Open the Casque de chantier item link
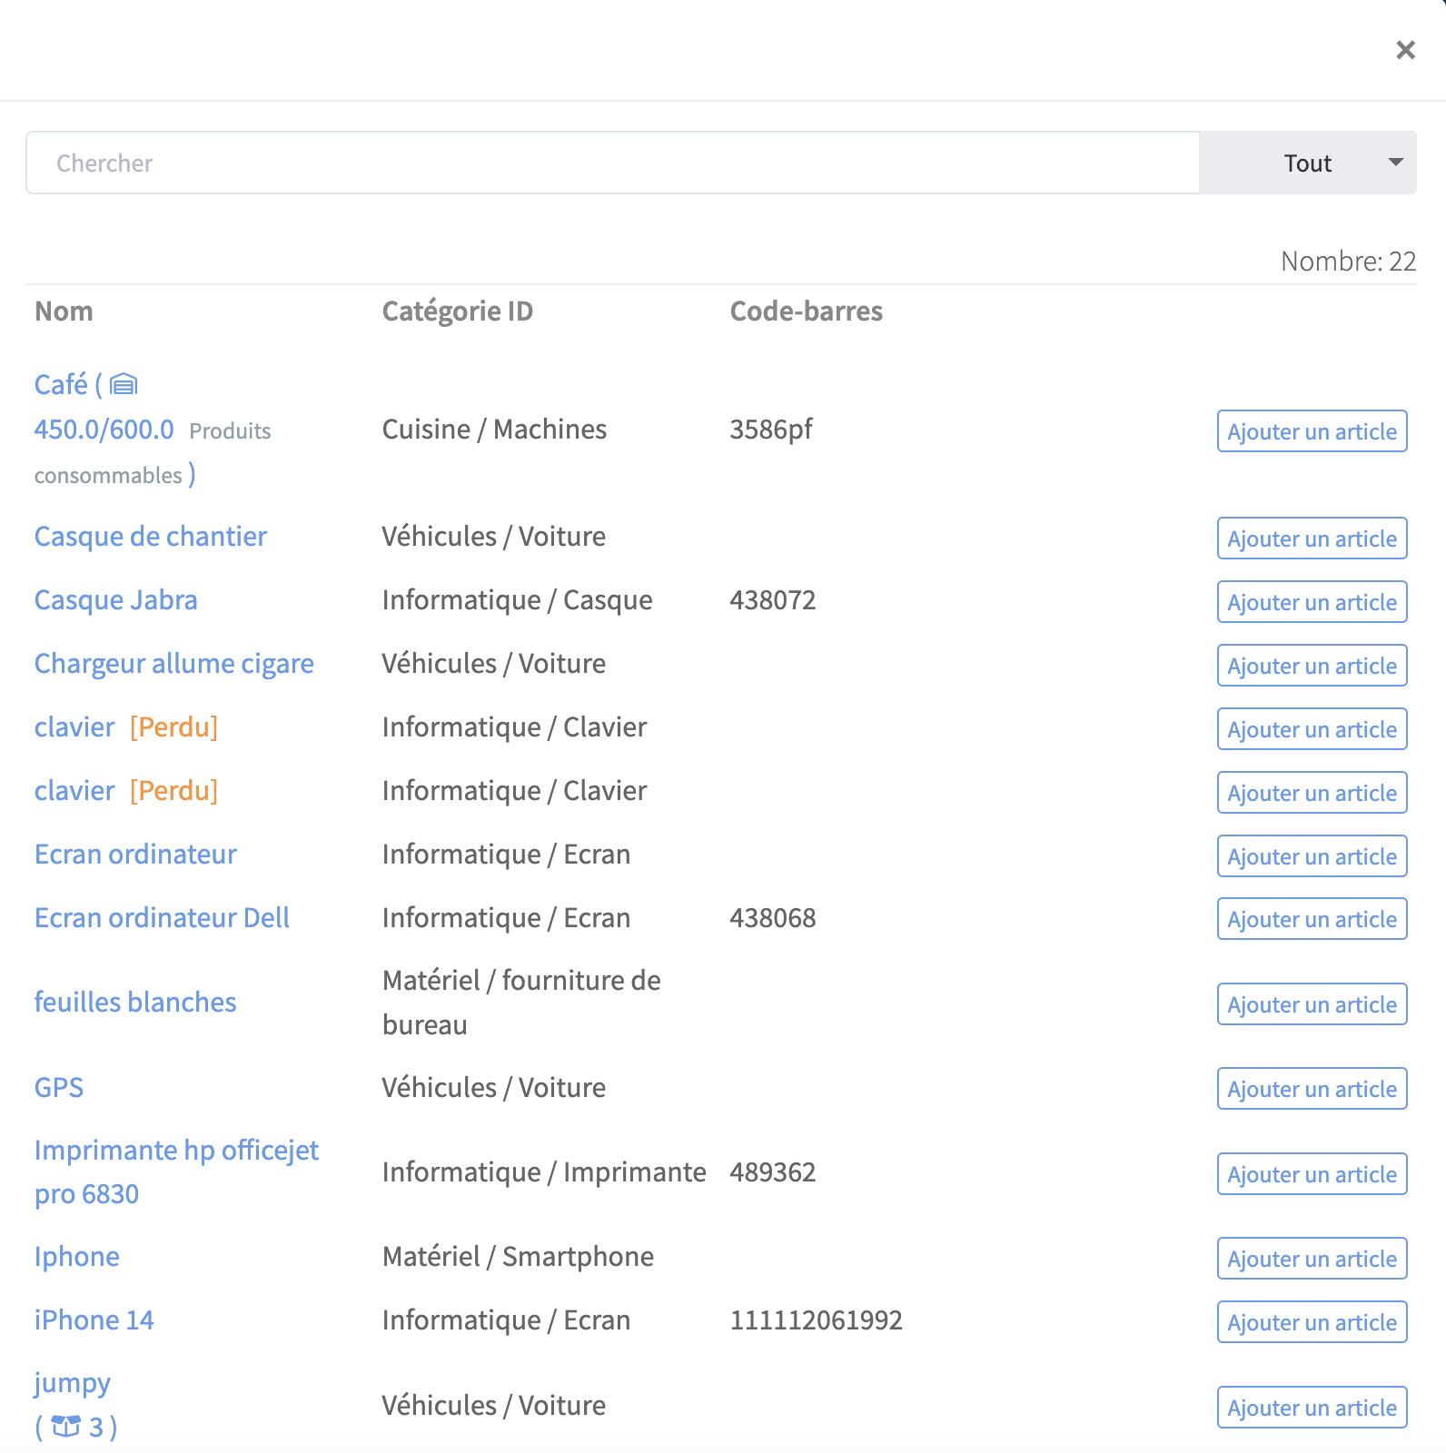1446x1453 pixels. coord(151,537)
